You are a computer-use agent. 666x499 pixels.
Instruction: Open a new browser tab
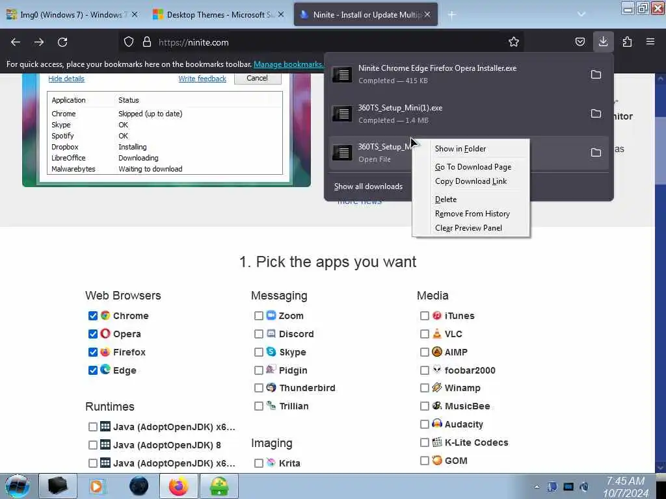click(x=452, y=15)
